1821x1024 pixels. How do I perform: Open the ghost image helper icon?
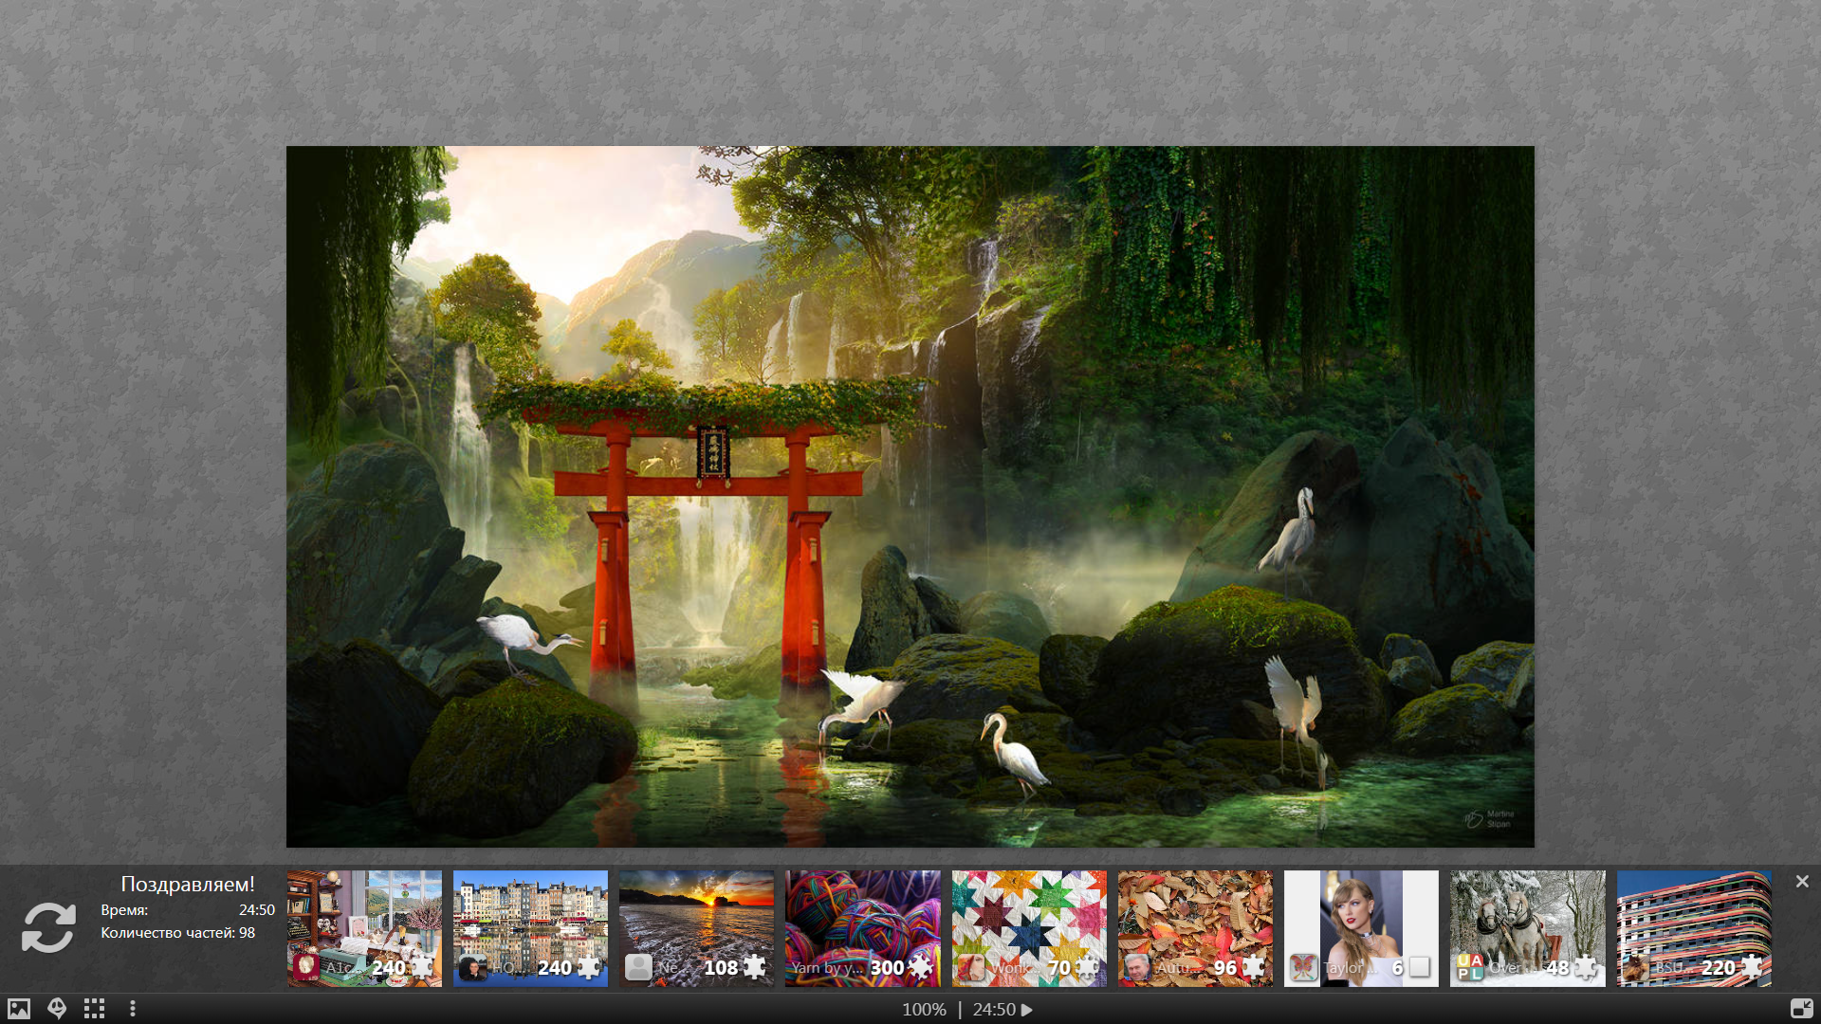[57, 1009]
